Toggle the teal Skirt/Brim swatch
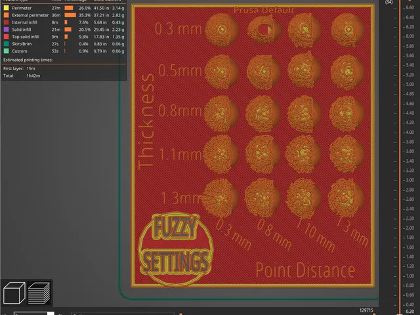The image size is (420, 315). (6, 44)
